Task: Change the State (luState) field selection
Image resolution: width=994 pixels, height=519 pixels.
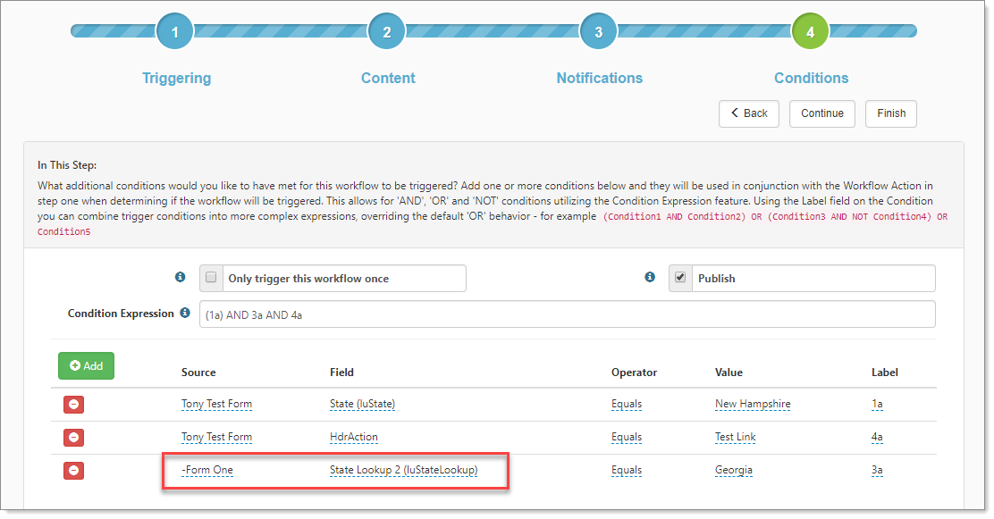Action: (362, 404)
